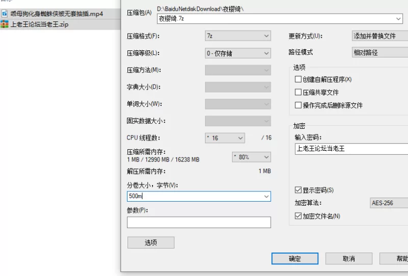This screenshot has width=408, height=276.
Task: Open the 路径模式 相对路径 dropdown
Action: pos(380,52)
